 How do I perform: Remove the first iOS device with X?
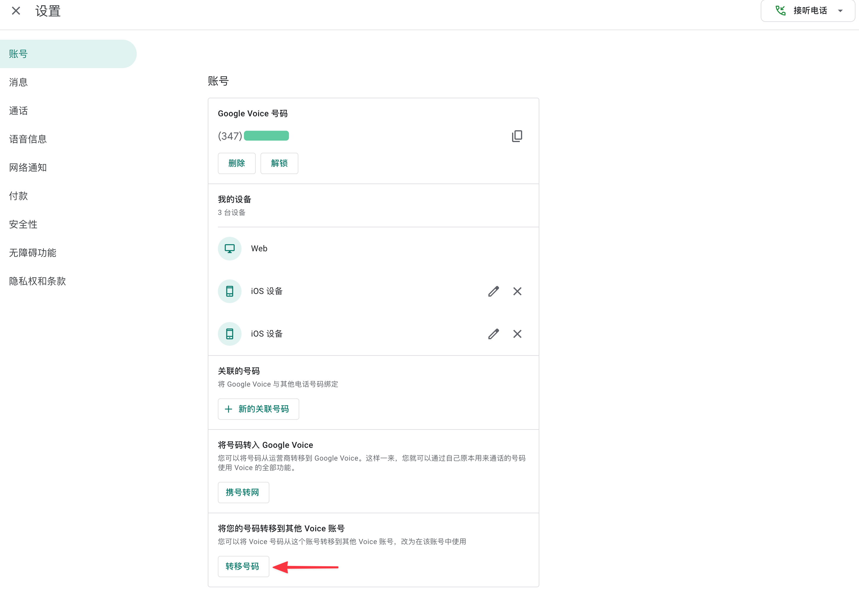(x=517, y=291)
